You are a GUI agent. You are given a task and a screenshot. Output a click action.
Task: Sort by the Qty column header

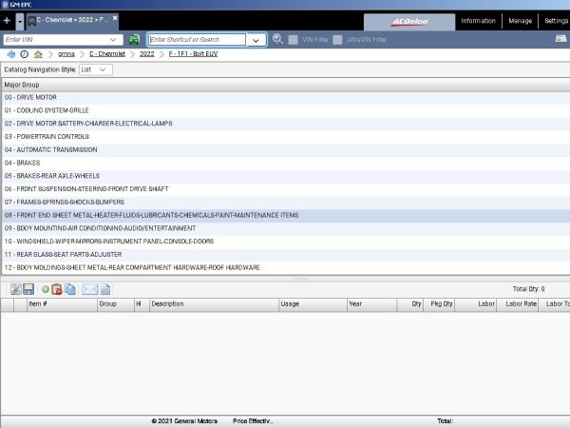pos(410,304)
